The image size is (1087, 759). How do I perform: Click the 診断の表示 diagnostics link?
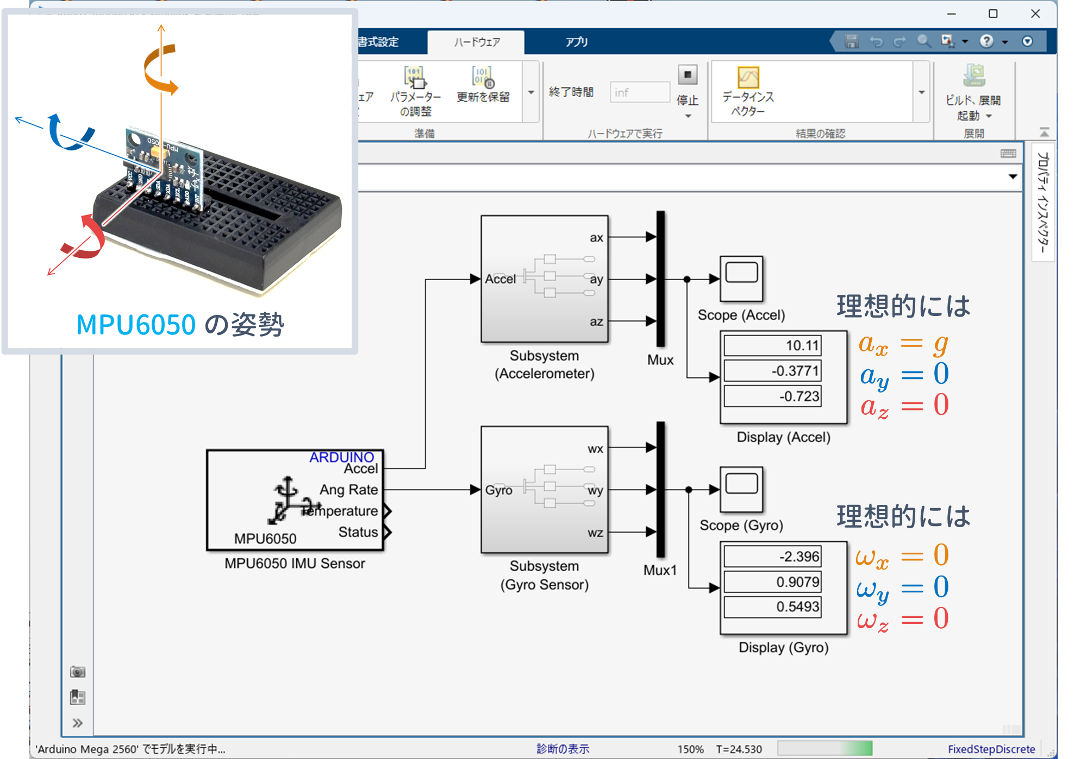563,749
